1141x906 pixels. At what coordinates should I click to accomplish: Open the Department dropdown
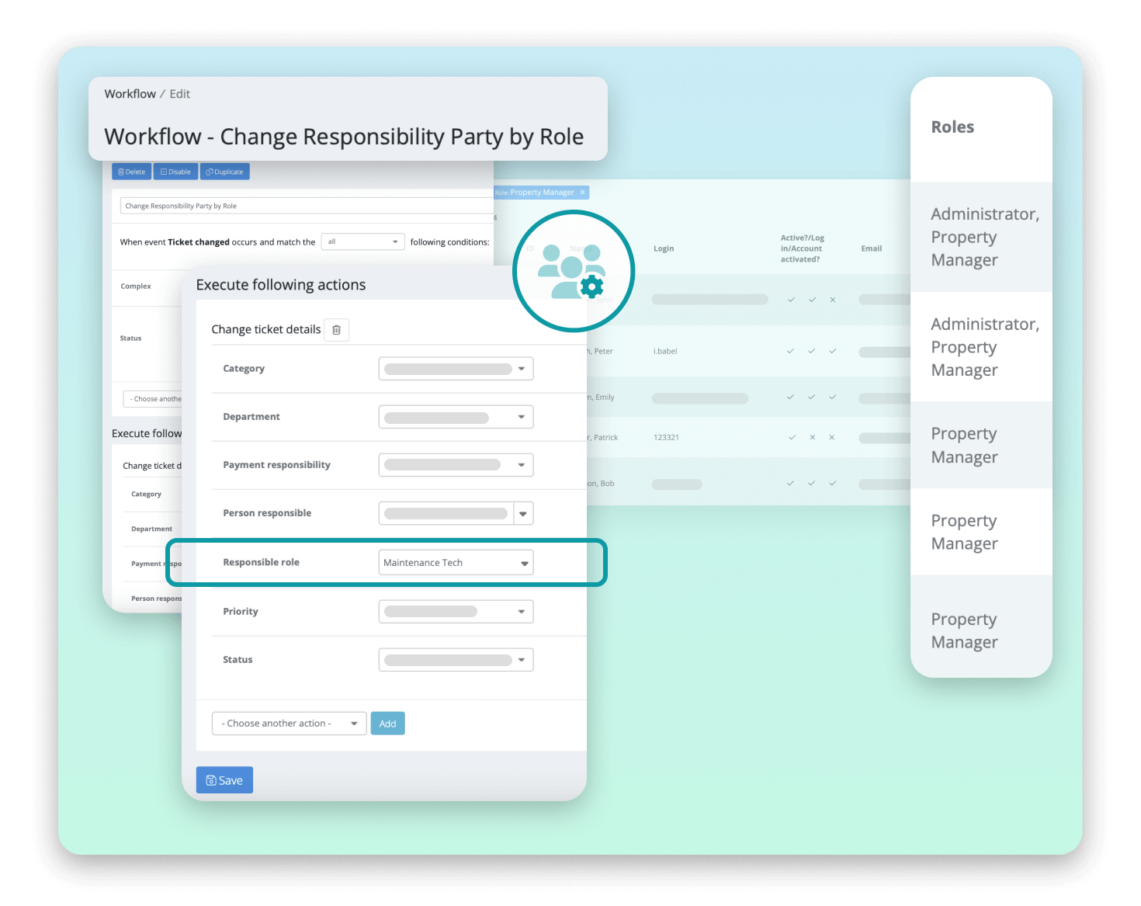(x=456, y=417)
